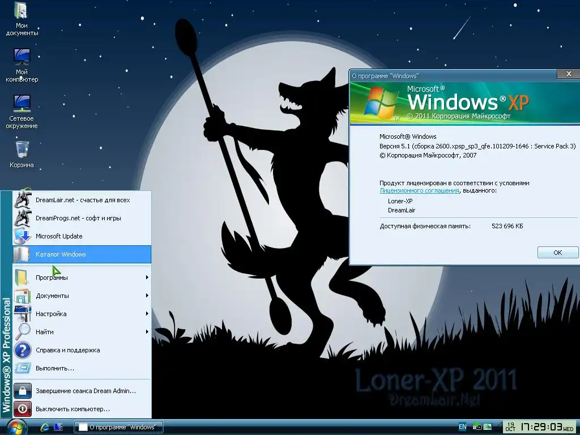Image resolution: width=580 pixels, height=435 pixels.
Task: Expand the Настройка submenu arrow
Action: click(x=147, y=314)
